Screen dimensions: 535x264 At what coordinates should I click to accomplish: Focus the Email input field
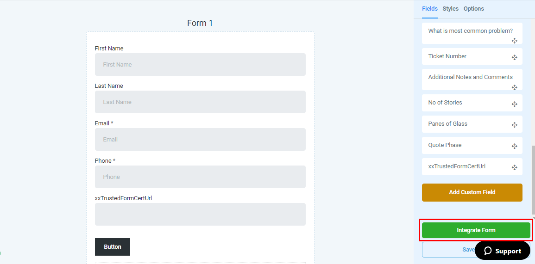(200, 139)
